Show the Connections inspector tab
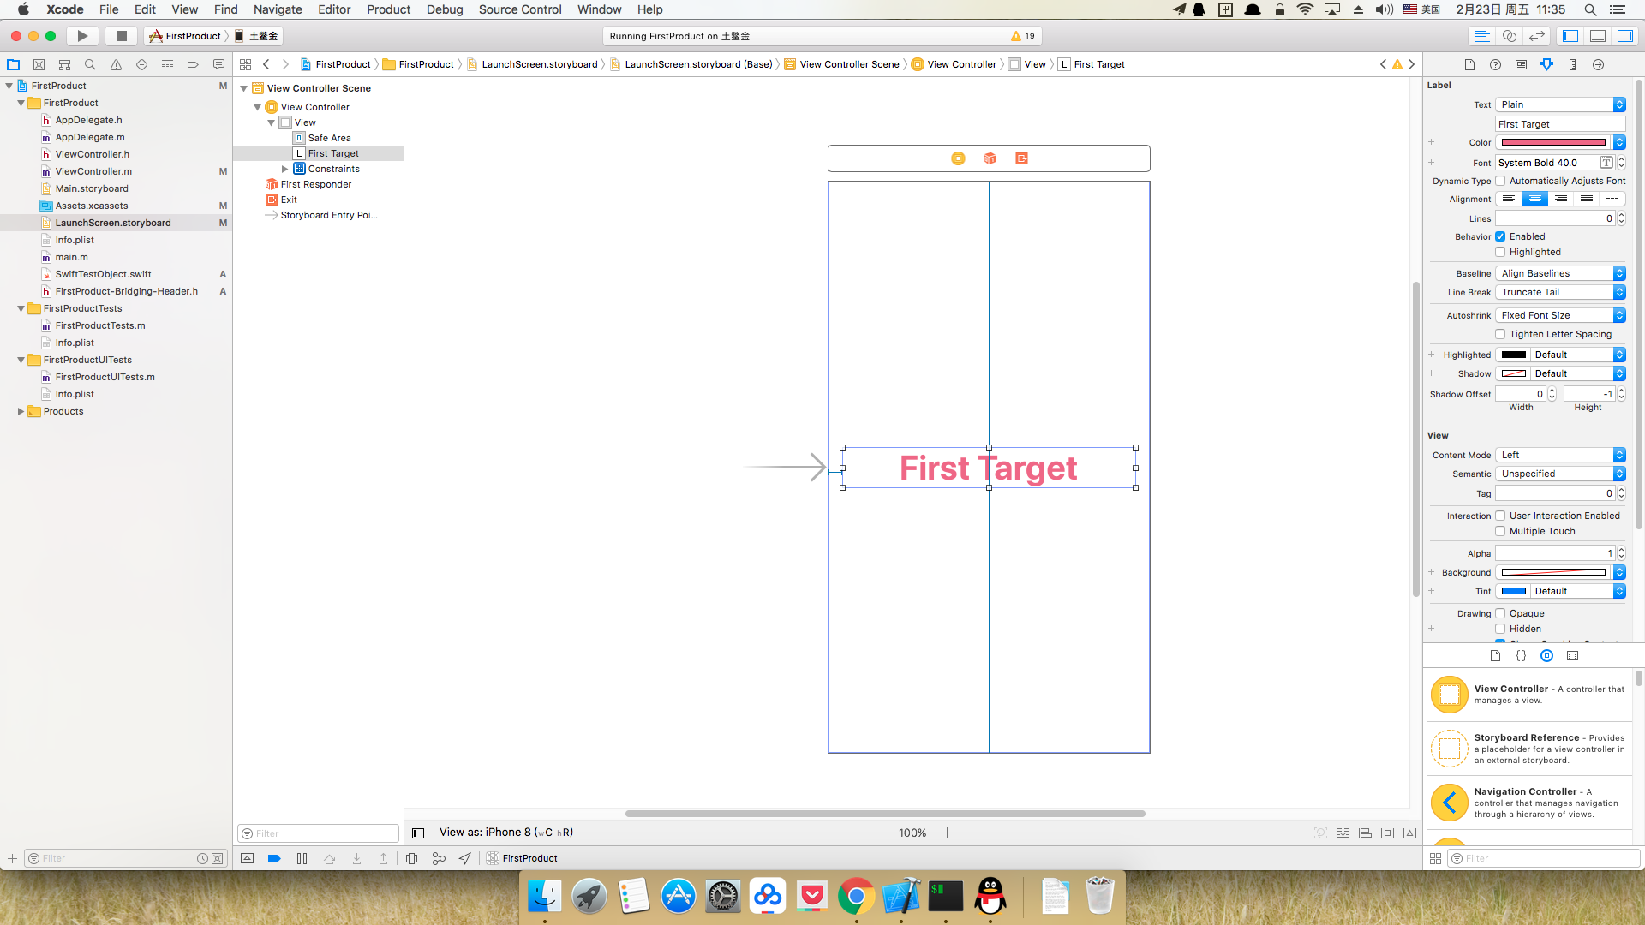Viewport: 1645px width, 925px height. click(x=1598, y=64)
